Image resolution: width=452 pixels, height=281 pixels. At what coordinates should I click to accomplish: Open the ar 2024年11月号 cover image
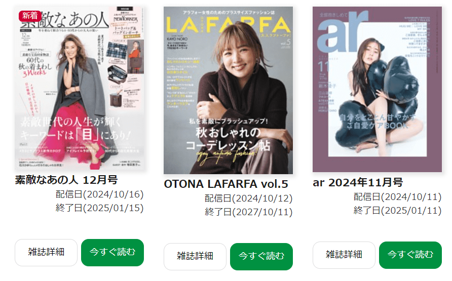tap(377, 89)
